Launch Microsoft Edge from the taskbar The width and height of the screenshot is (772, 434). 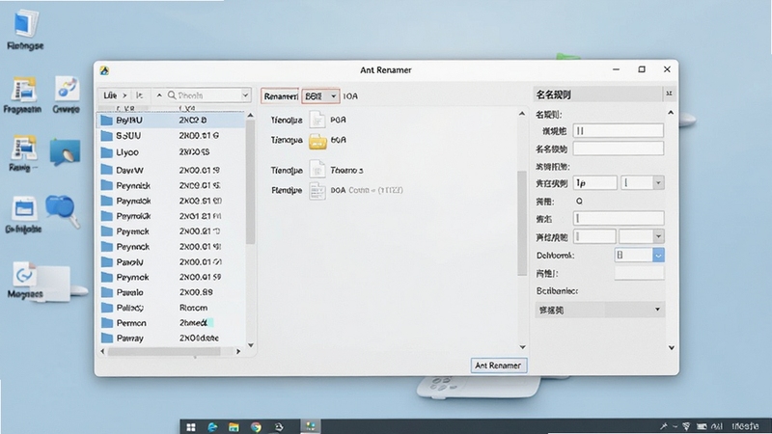(212, 427)
